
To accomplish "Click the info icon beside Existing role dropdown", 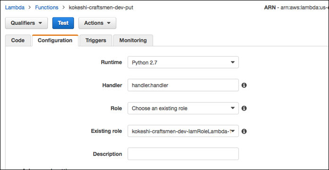I will [x=244, y=131].
